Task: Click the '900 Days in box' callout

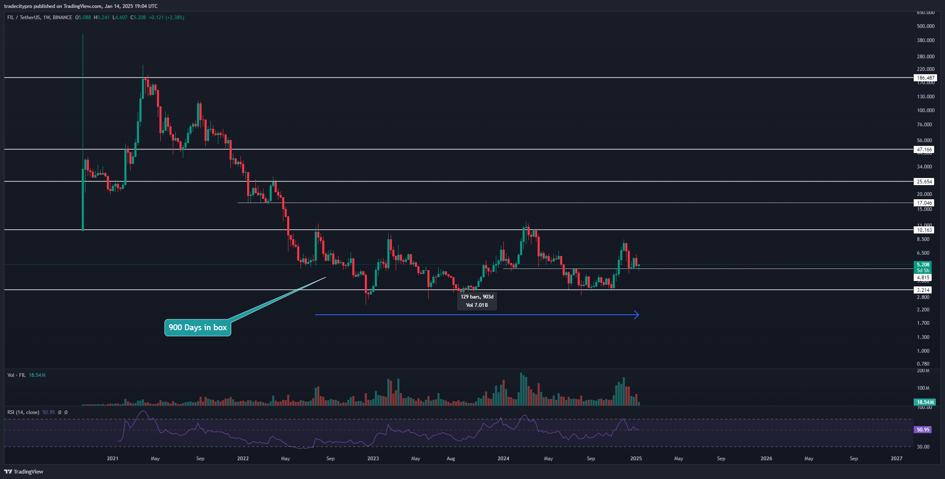Action: point(198,328)
